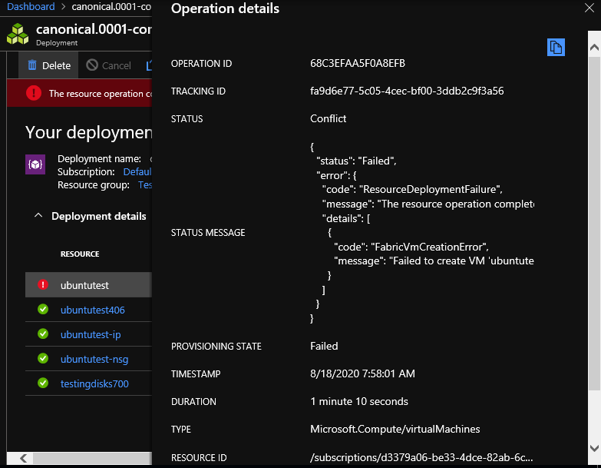Click the vertical scrollbar thumb in details panel

coord(594,224)
